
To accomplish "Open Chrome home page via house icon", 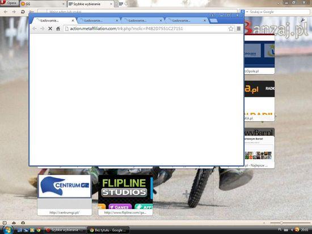I will (x=58, y=29).
